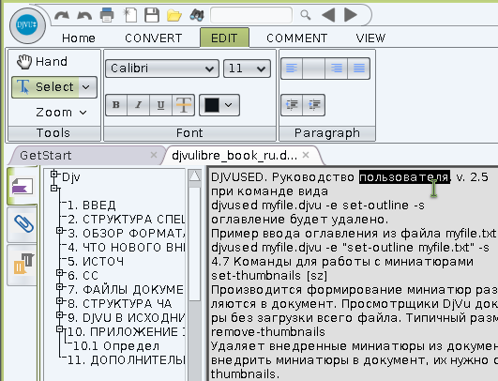Click the line remove-thumbnails in document

point(268,332)
